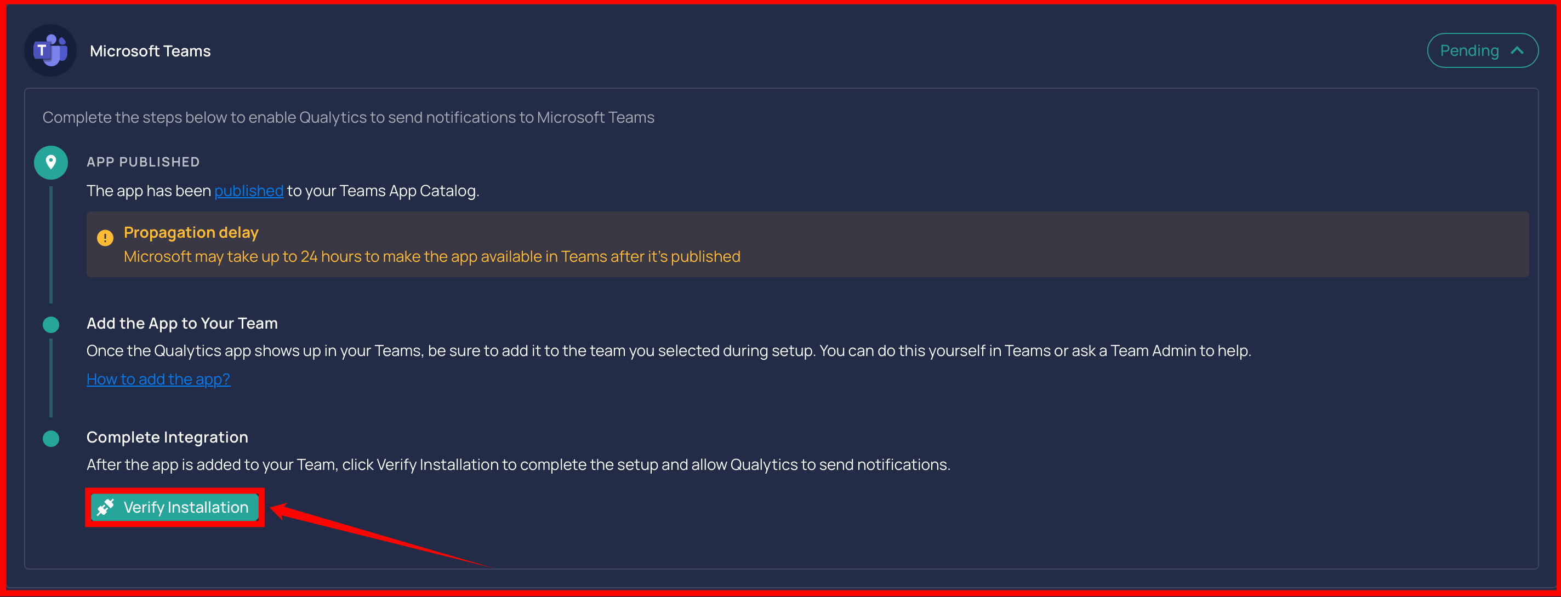Open the published link

click(248, 191)
